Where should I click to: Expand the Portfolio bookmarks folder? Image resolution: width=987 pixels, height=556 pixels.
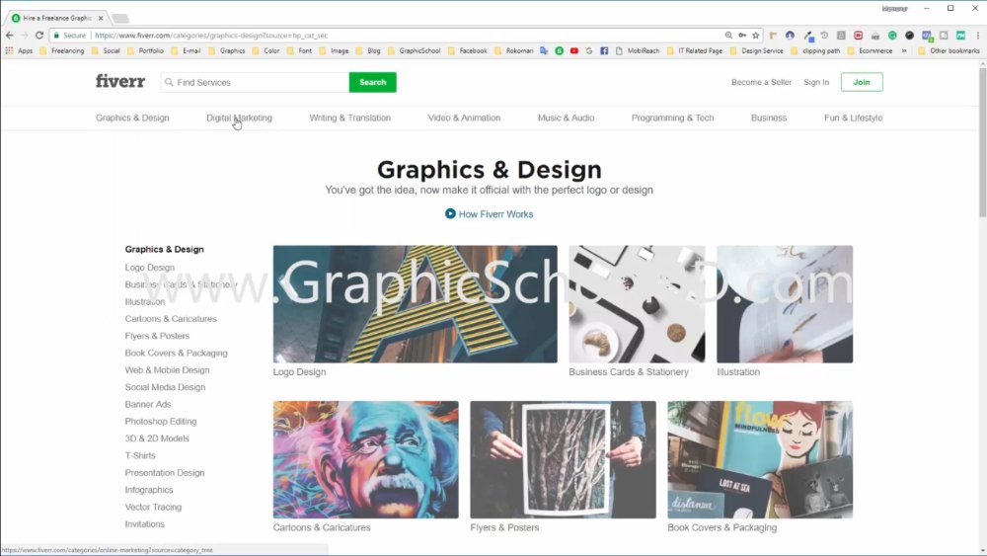coord(145,50)
